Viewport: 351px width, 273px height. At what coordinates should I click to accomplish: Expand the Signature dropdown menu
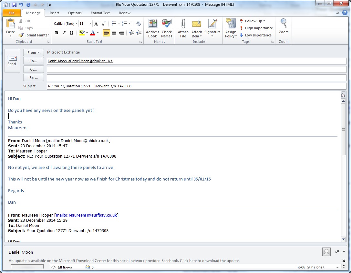212,36
